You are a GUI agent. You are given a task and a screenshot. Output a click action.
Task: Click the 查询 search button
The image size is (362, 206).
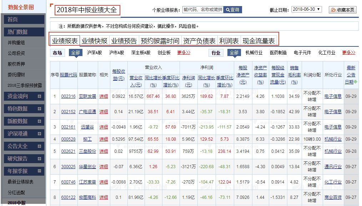[x=232, y=10]
